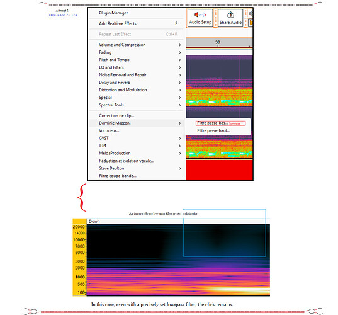The height and width of the screenshot is (315, 338).
Task: Open the Delay and Reverb submenu
Action: click(x=136, y=83)
